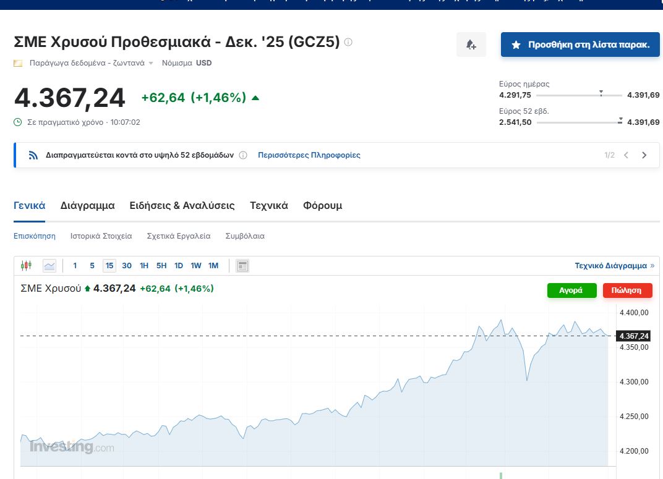663x479 pixels.
Task: Switch chart to area view icon
Action: point(49,266)
